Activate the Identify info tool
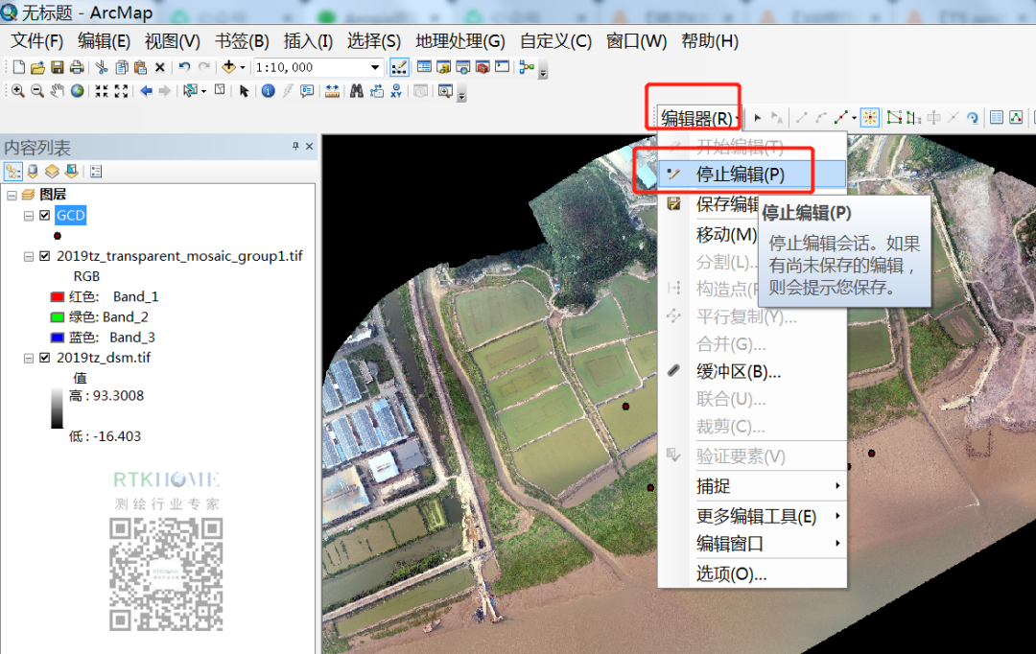 268,91
